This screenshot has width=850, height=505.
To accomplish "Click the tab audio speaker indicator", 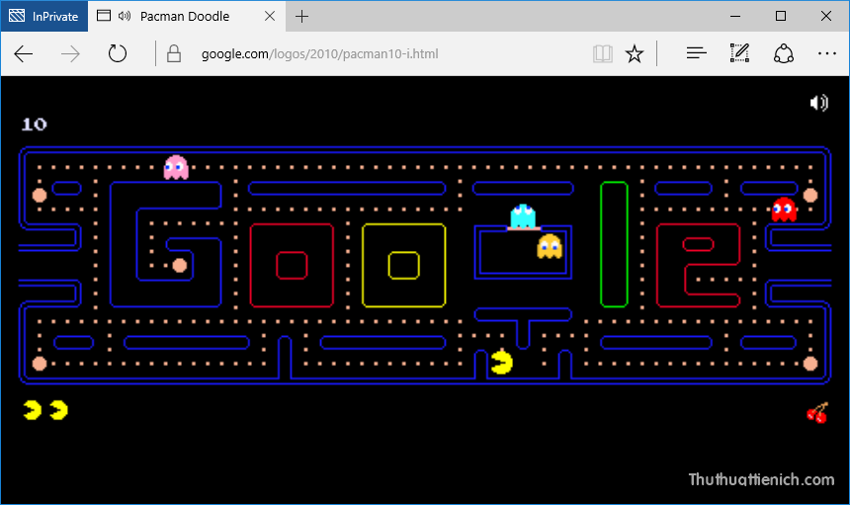I will [x=125, y=16].
